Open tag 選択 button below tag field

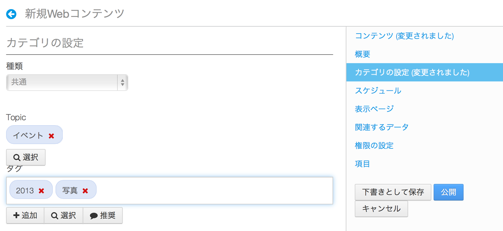(x=64, y=215)
